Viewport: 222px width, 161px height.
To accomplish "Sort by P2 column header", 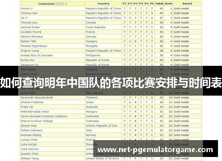I will pyautogui.click(x=130, y=4).
